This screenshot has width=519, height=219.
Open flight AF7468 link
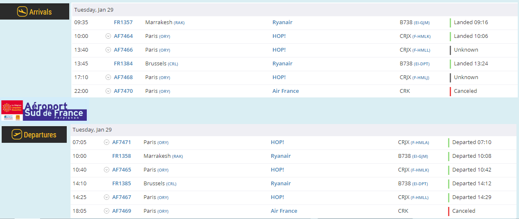point(123,77)
